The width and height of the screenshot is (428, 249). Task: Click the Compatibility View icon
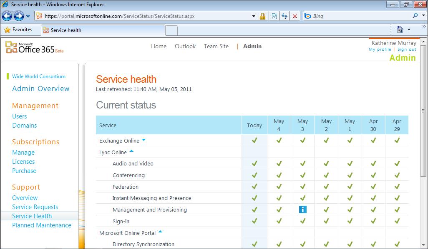[x=274, y=16]
